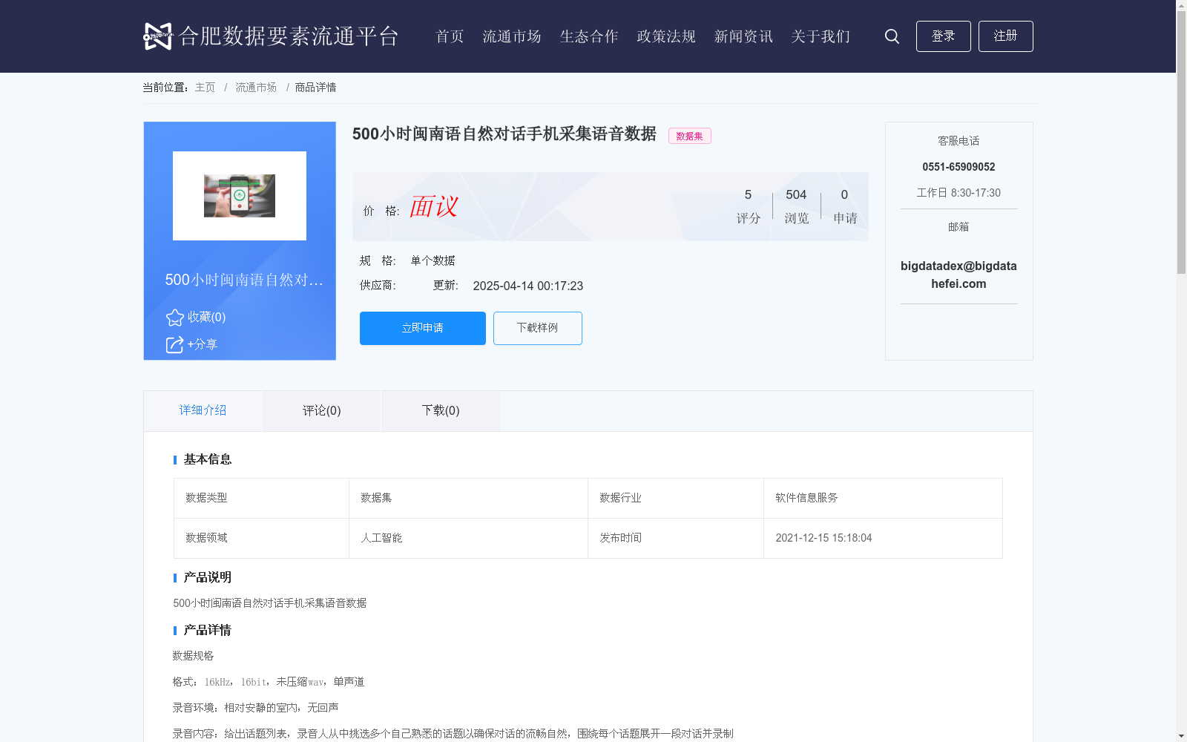Switch to the 评论(0) tab
Screen dimensions: 1187x742
click(x=322, y=411)
